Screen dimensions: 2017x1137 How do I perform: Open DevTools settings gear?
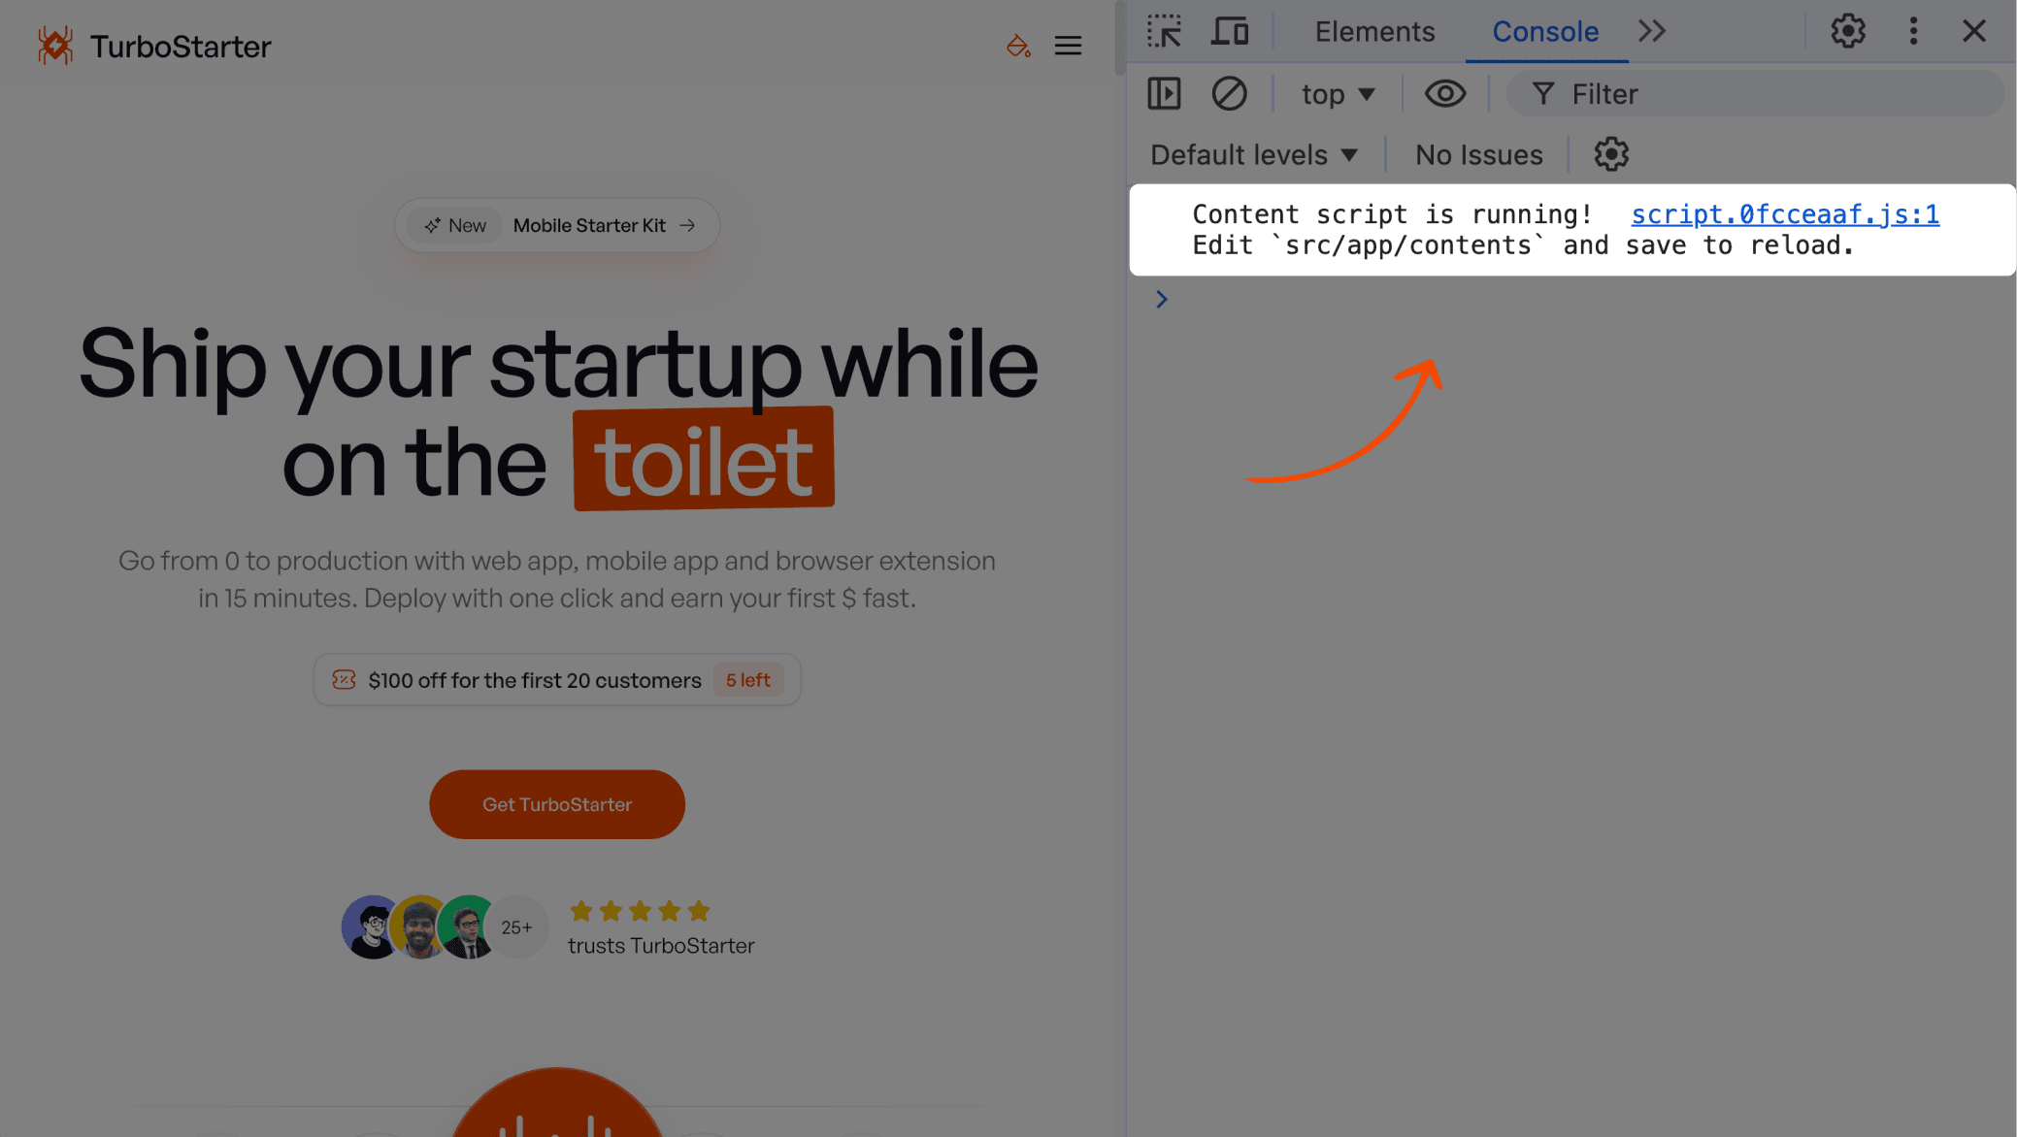[1848, 31]
